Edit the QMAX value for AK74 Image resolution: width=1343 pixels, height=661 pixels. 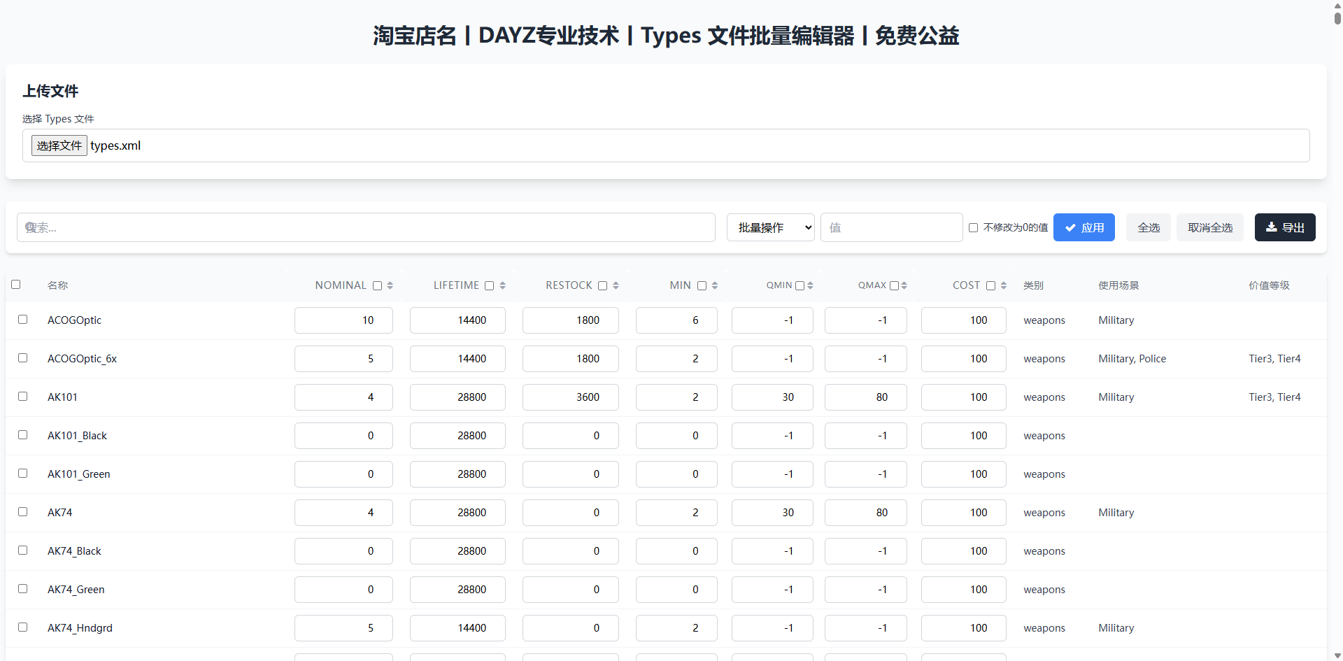point(866,513)
